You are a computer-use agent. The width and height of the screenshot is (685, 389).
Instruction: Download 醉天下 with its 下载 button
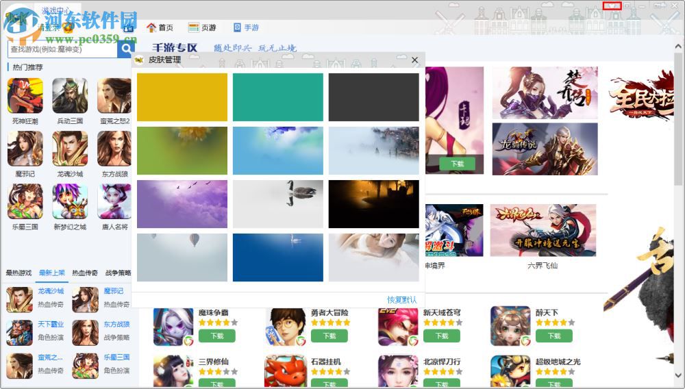coord(554,336)
